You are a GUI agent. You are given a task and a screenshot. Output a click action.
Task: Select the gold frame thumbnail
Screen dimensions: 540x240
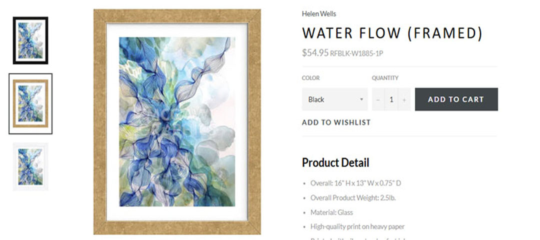[x=30, y=104]
